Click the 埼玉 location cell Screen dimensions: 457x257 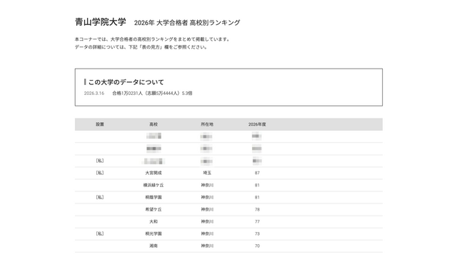(x=207, y=173)
